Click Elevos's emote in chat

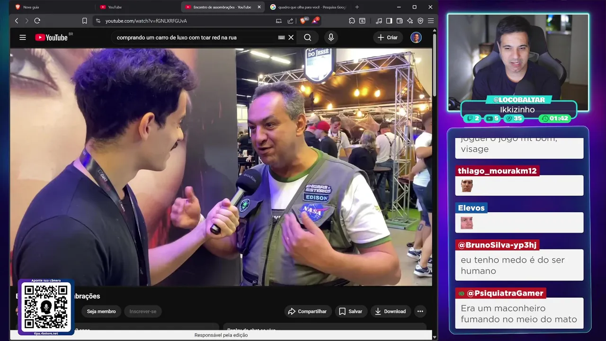click(467, 223)
